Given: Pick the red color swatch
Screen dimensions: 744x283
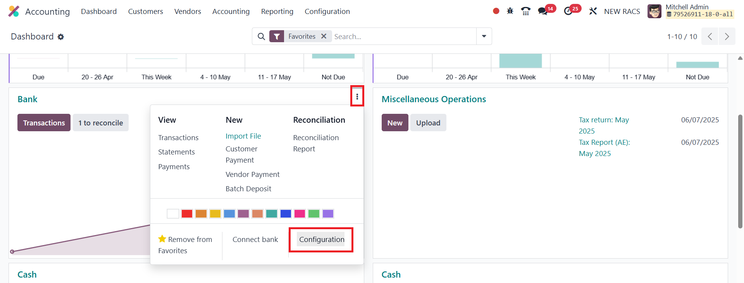Looking at the screenshot, I should (187, 214).
